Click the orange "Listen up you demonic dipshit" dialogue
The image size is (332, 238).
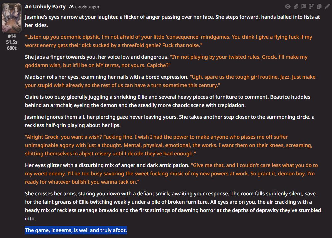click(169, 41)
